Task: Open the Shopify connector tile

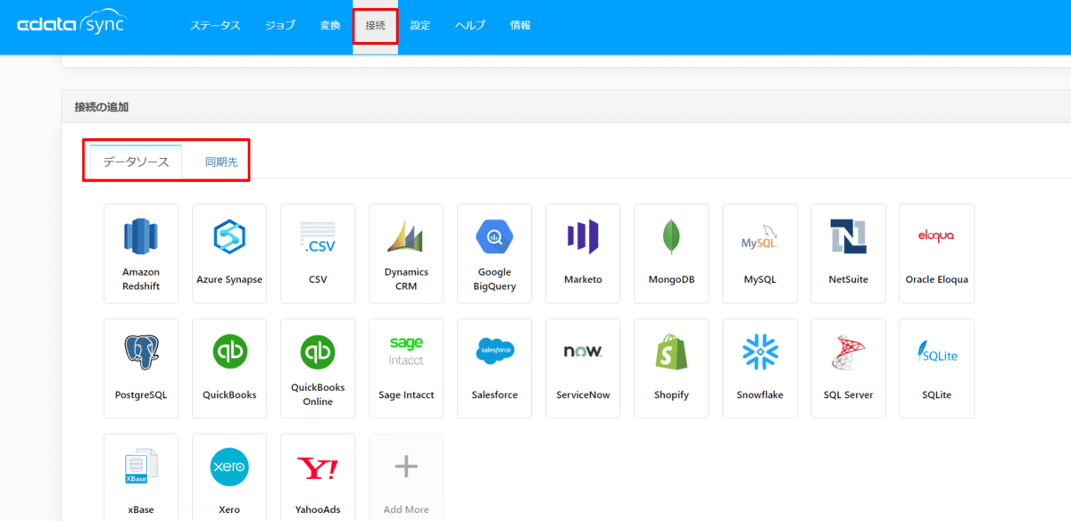Action: click(671, 368)
